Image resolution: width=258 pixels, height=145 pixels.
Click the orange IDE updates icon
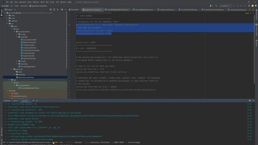[x=253, y=6]
